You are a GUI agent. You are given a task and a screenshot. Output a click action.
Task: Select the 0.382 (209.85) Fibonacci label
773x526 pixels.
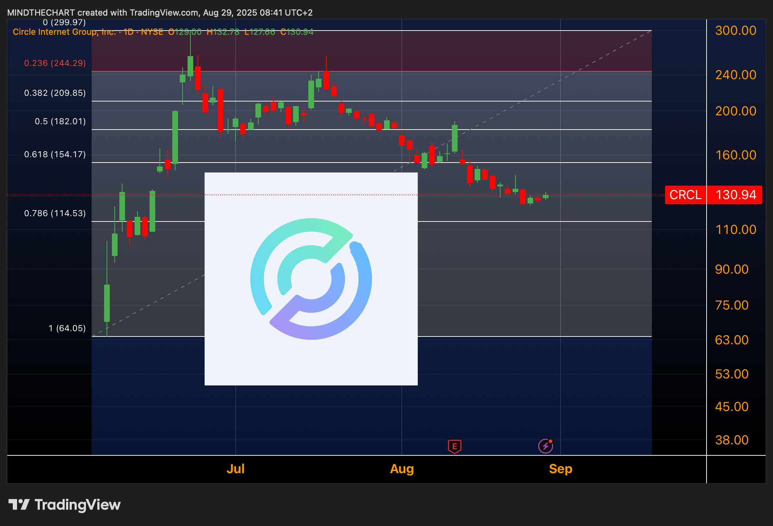click(x=55, y=93)
